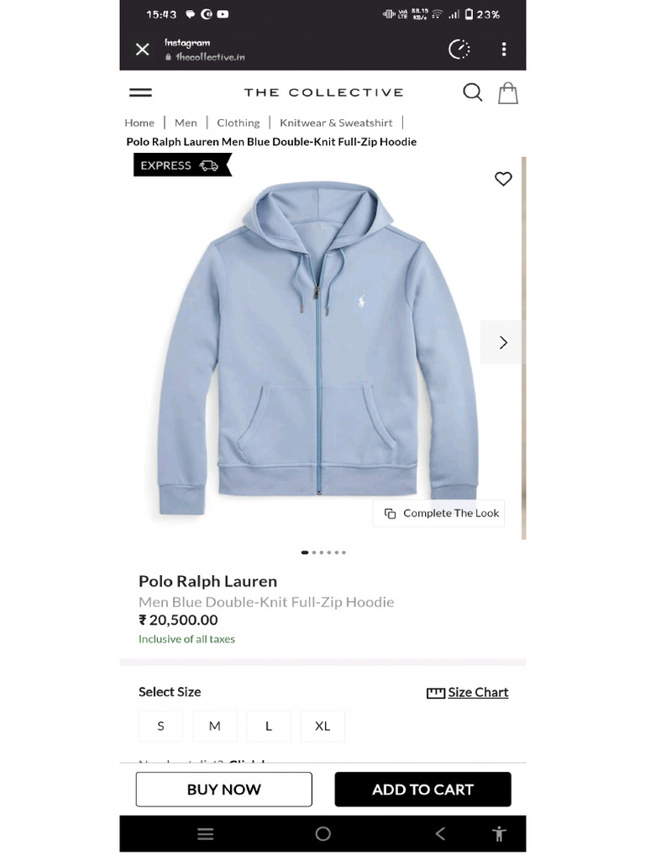Jump to second image carousel dot
This screenshot has height=860, width=645.
[x=314, y=553]
